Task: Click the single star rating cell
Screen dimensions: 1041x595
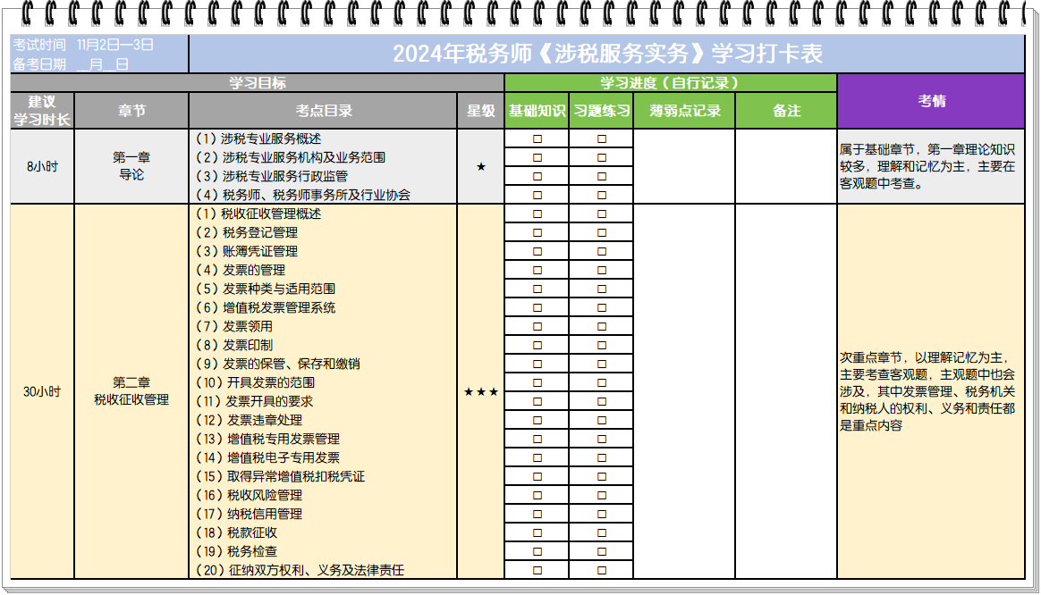Action: tap(480, 166)
